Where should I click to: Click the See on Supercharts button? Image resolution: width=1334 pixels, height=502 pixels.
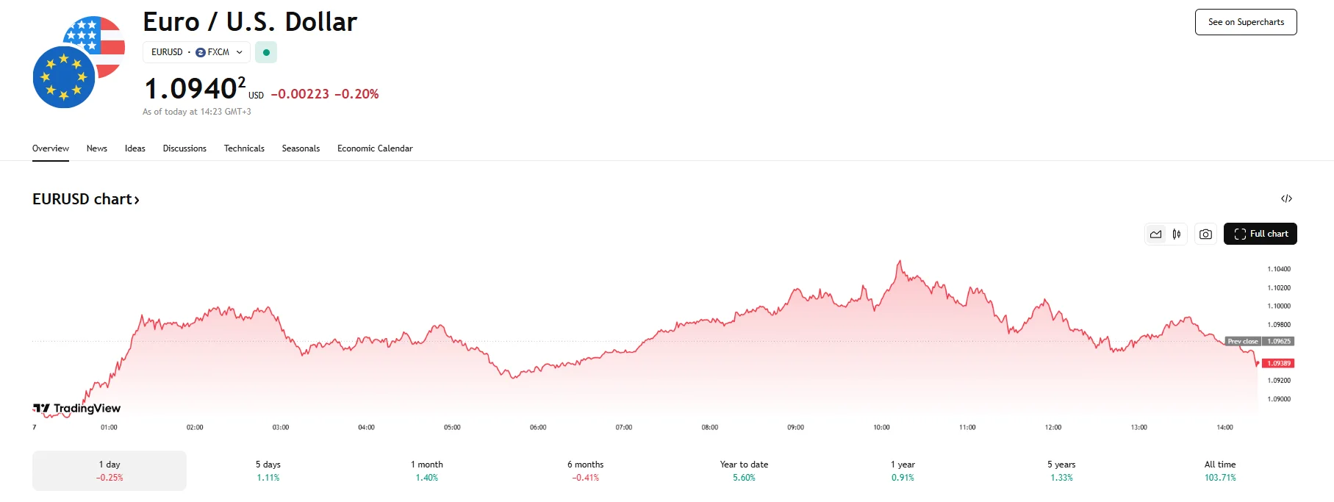point(1246,22)
